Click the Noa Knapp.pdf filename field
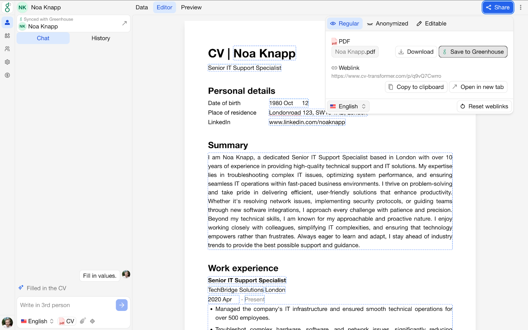Image resolution: width=528 pixels, height=330 pixels. point(355,52)
